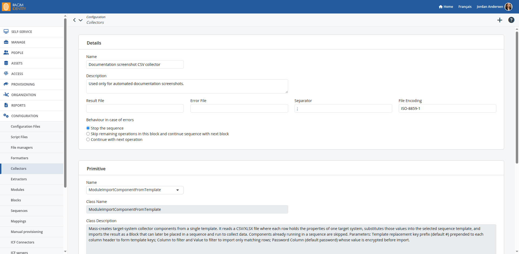Viewport: 519px width, 254px height.
Task: Click the Organization nodes icon
Action: (6, 95)
